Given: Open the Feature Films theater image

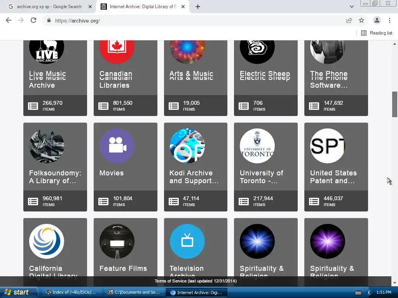Looking at the screenshot, I should 117,241.
